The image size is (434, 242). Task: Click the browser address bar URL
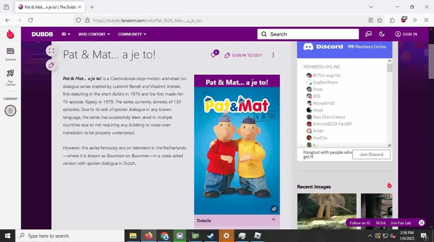point(147,20)
